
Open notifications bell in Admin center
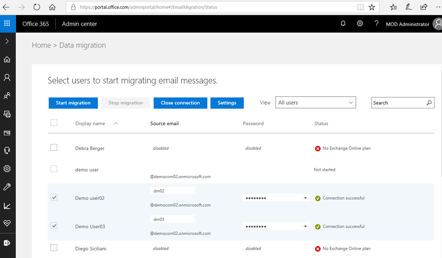click(x=343, y=24)
